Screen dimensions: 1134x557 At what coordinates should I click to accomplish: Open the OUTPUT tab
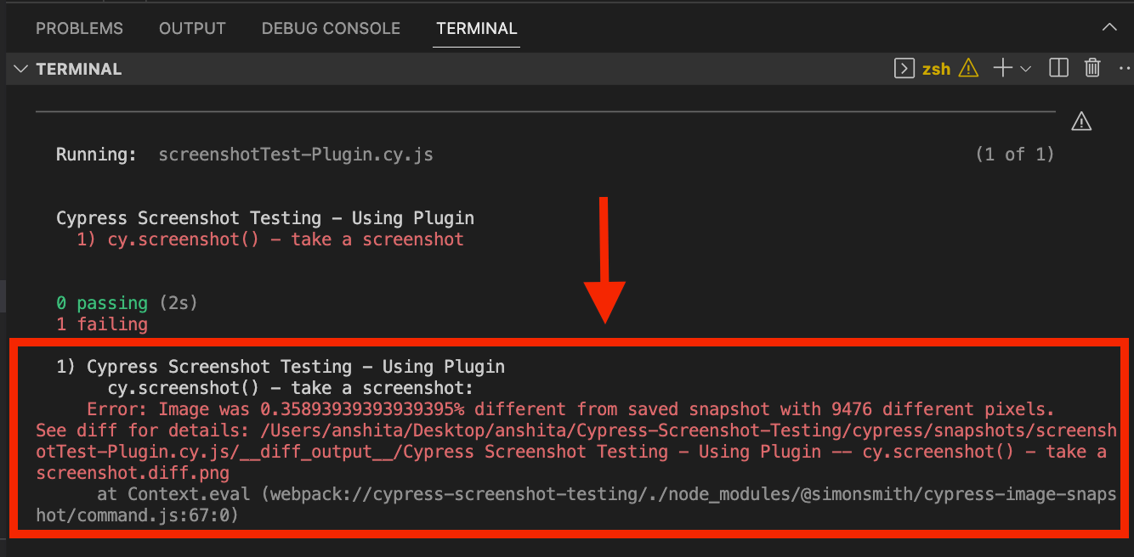[192, 28]
